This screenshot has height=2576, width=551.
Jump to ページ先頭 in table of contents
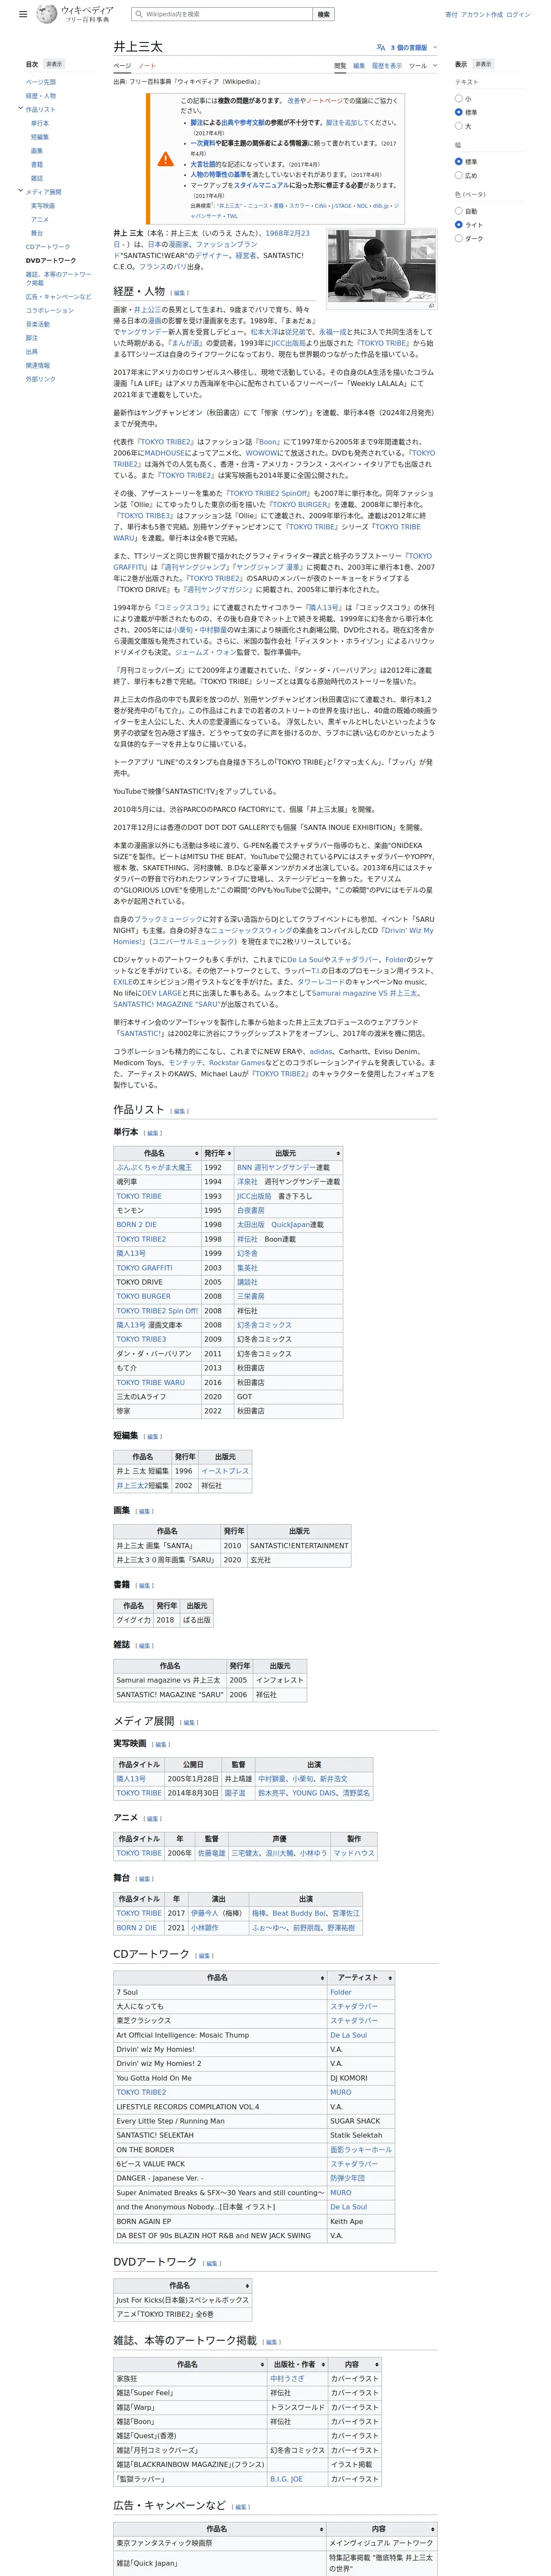(x=41, y=82)
